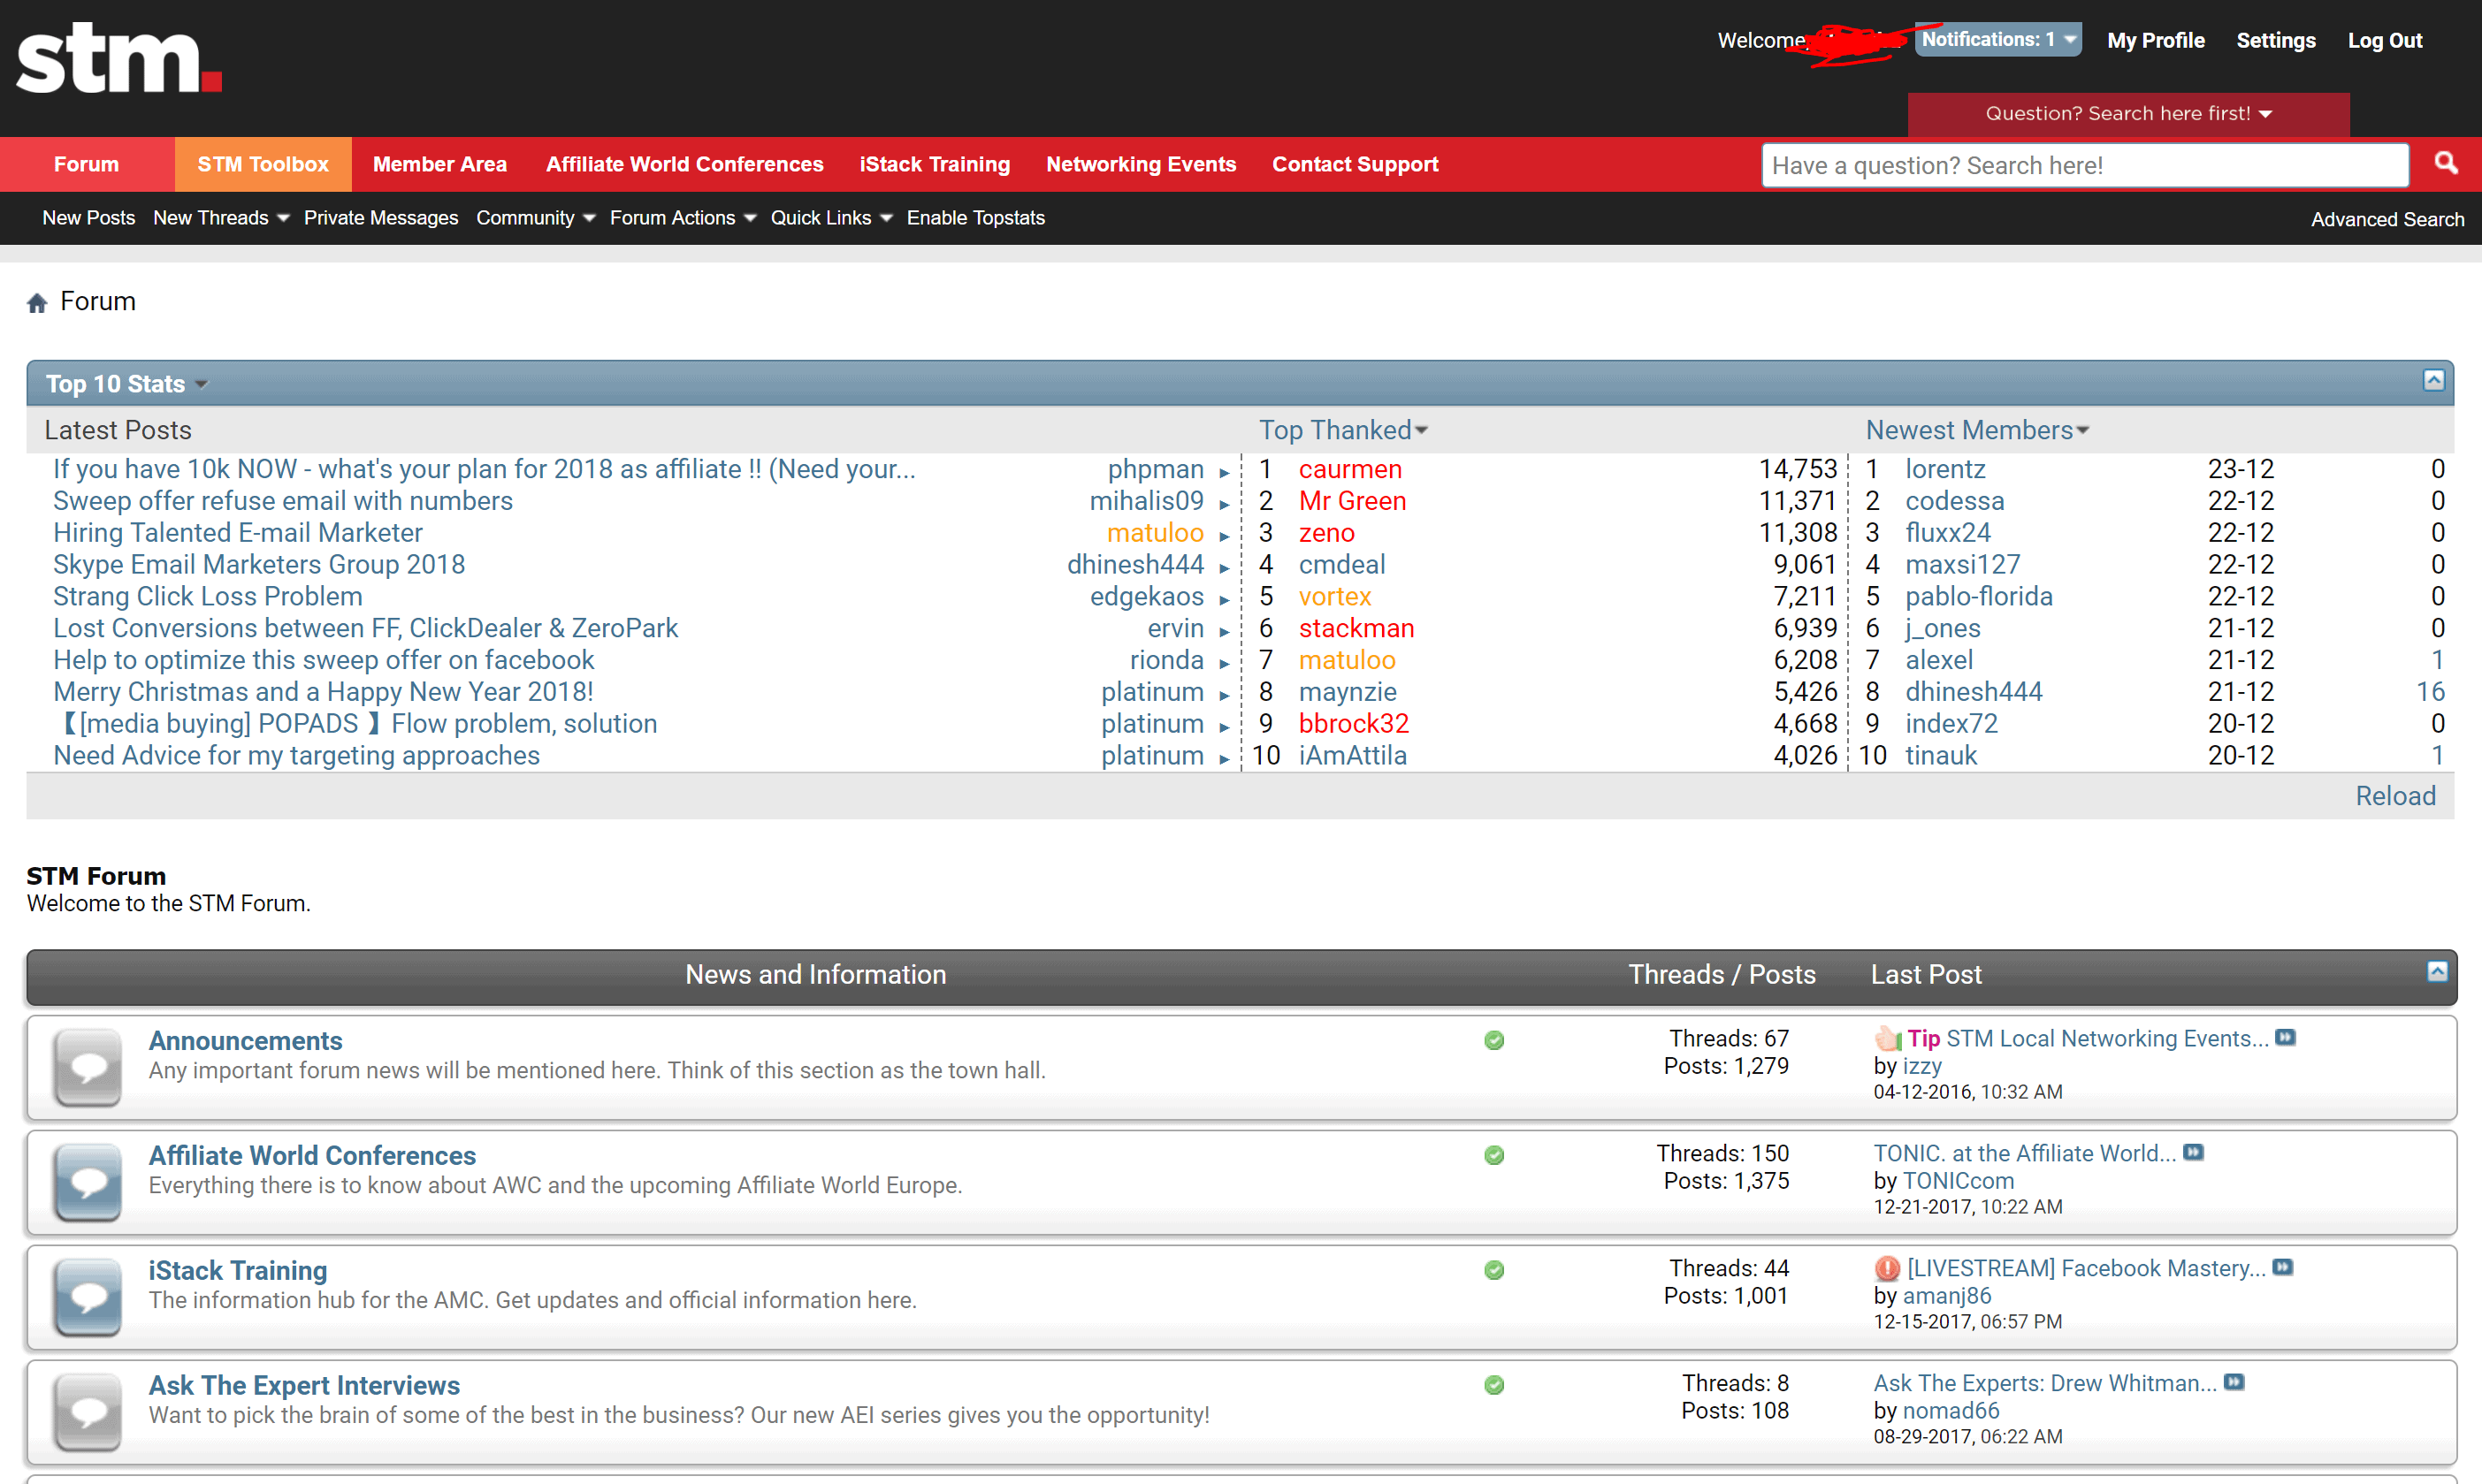Click the Notifications bell icon
The height and width of the screenshot is (1484, 2482).
(1997, 39)
